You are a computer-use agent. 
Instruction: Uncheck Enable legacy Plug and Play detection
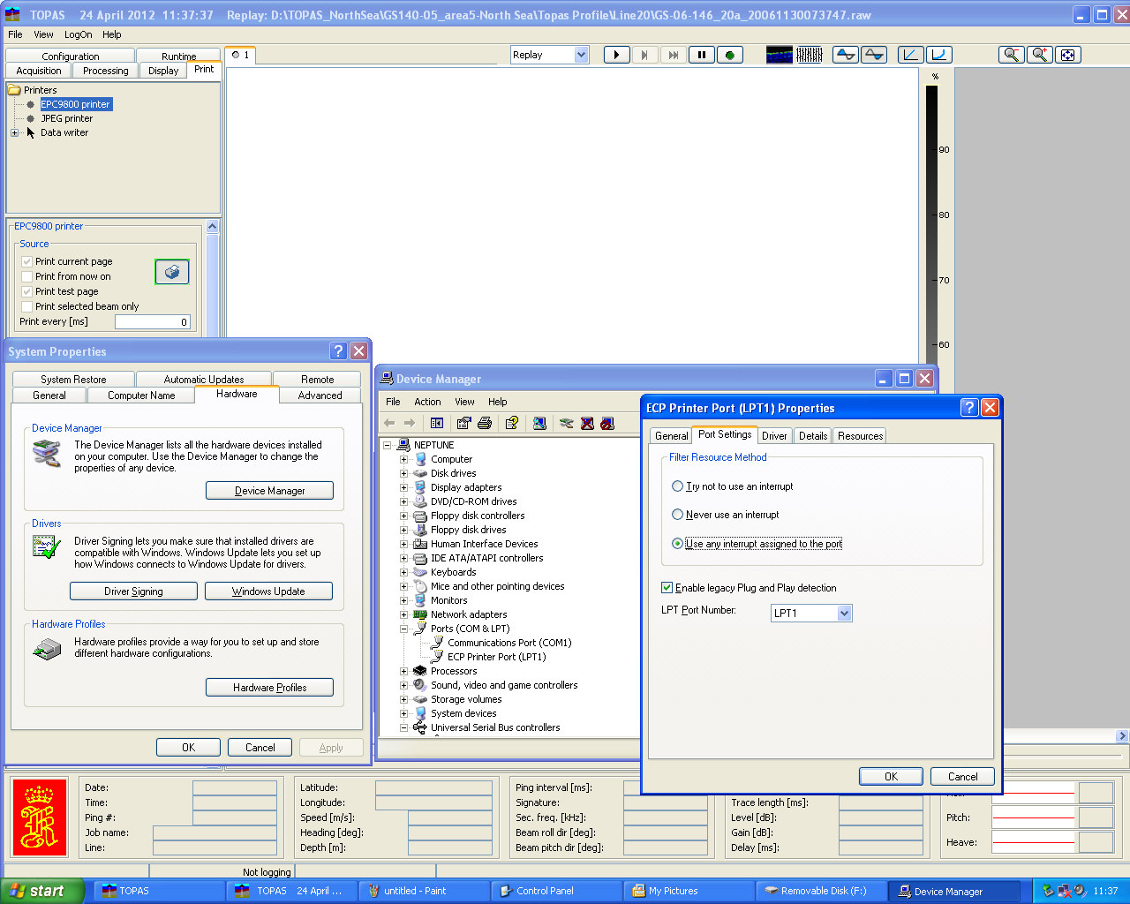coord(667,588)
